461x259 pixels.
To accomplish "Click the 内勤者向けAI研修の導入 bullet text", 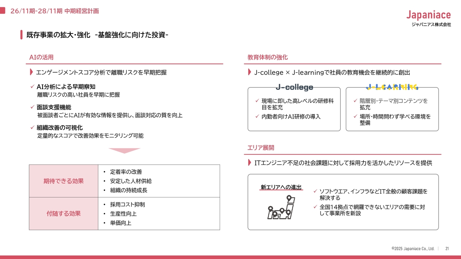I will point(291,117).
